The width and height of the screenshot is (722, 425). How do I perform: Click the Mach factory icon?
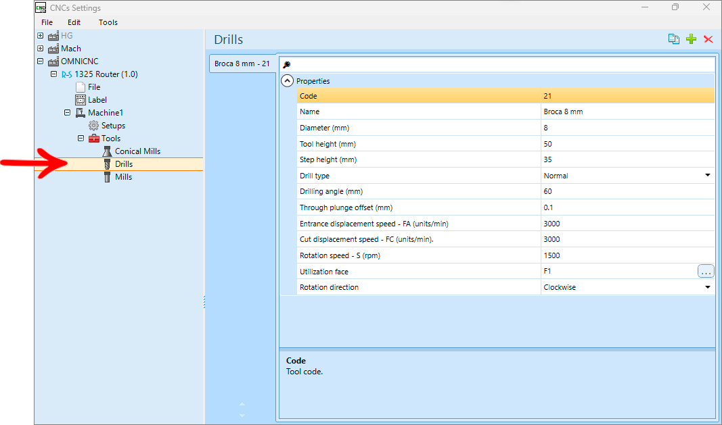pyautogui.click(x=53, y=48)
